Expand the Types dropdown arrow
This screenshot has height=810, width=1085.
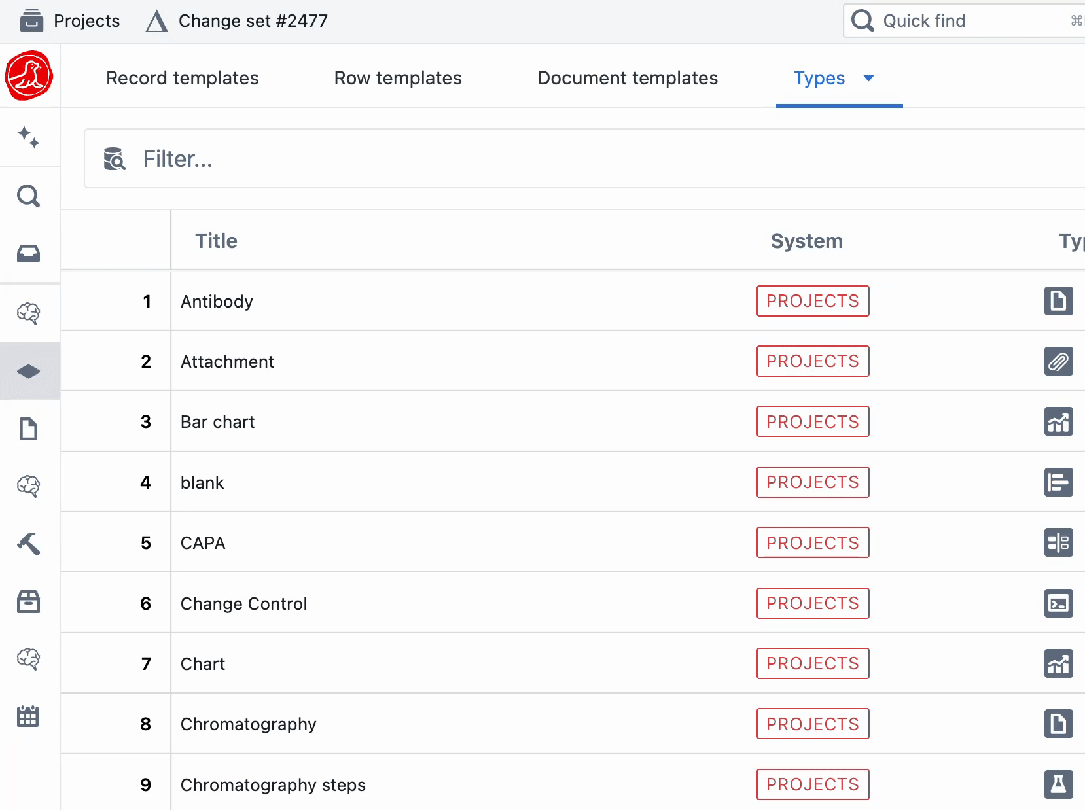pos(870,78)
